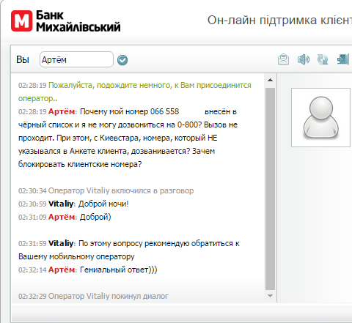Click the message "Доброй ночи!"
Viewport: 352px width, 323px height.
pos(103,204)
